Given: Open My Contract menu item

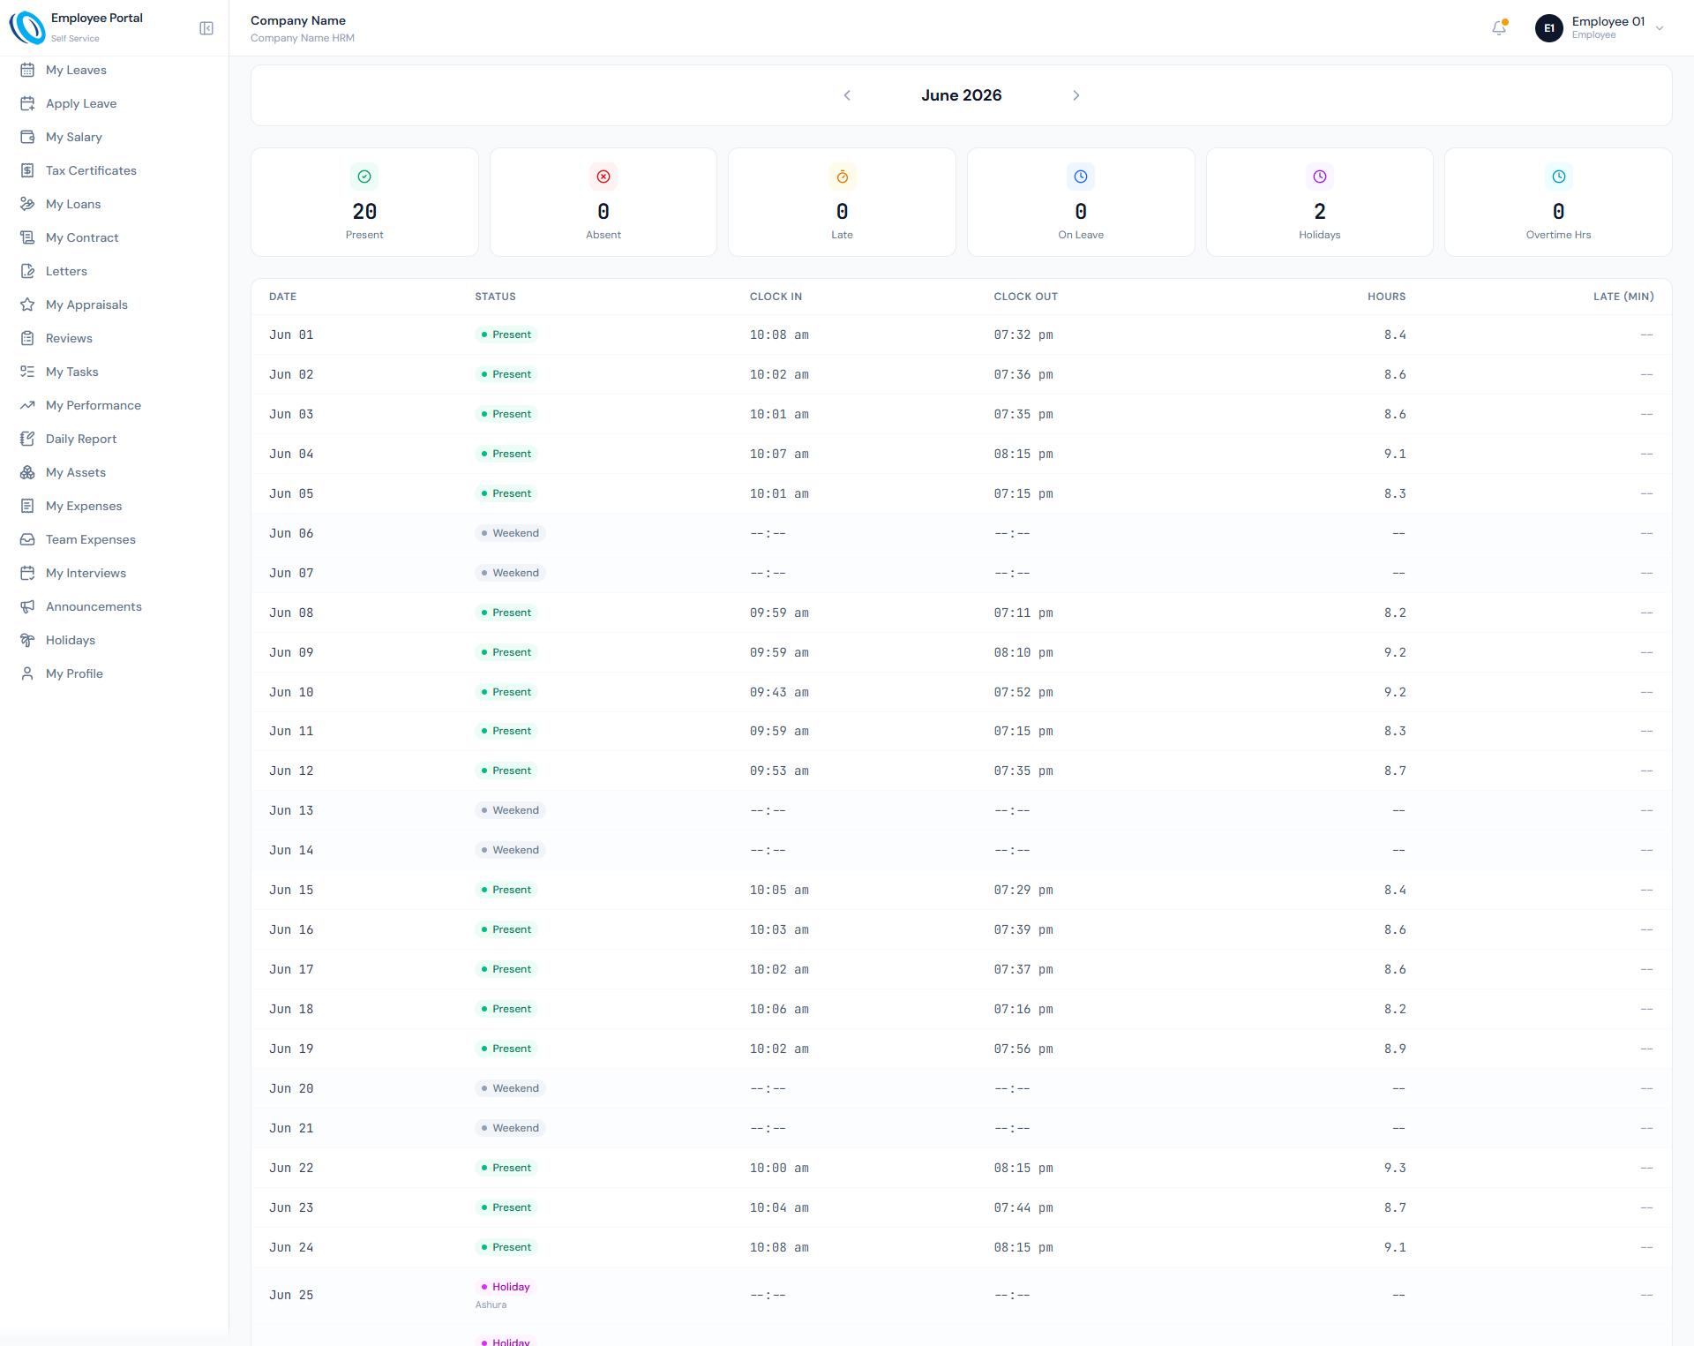Looking at the screenshot, I should [114, 237].
